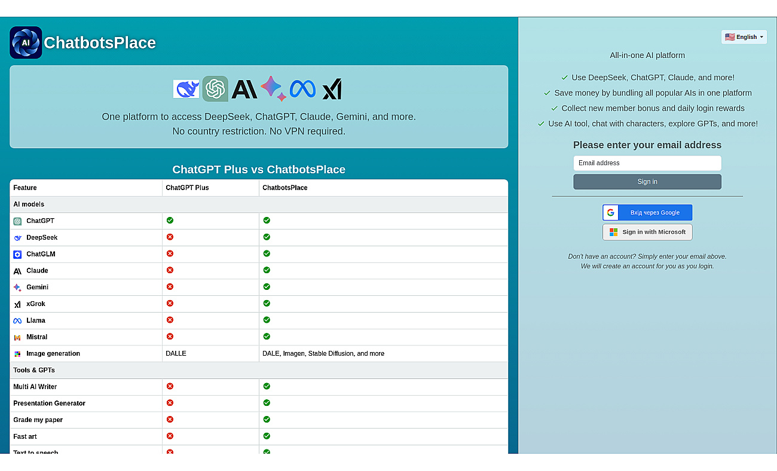Click the xAI logo in banner
The image size is (777, 471).
coord(332,89)
